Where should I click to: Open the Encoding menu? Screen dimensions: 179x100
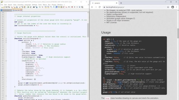pyautogui.click(x=20, y=5)
